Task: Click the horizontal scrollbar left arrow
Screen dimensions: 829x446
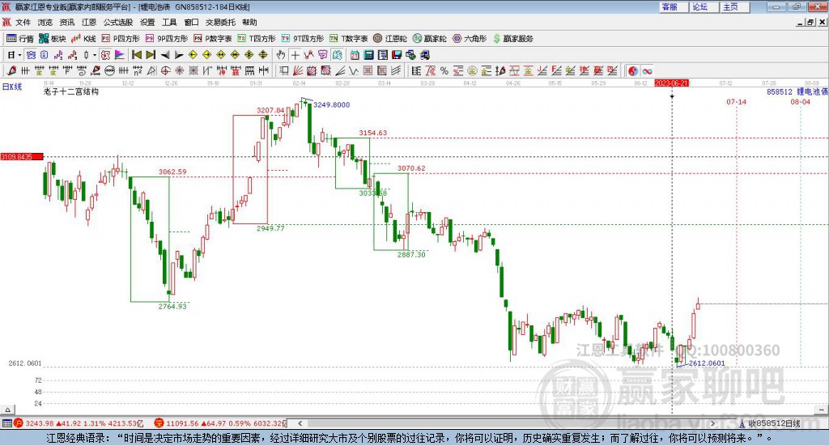Action: pos(300,423)
